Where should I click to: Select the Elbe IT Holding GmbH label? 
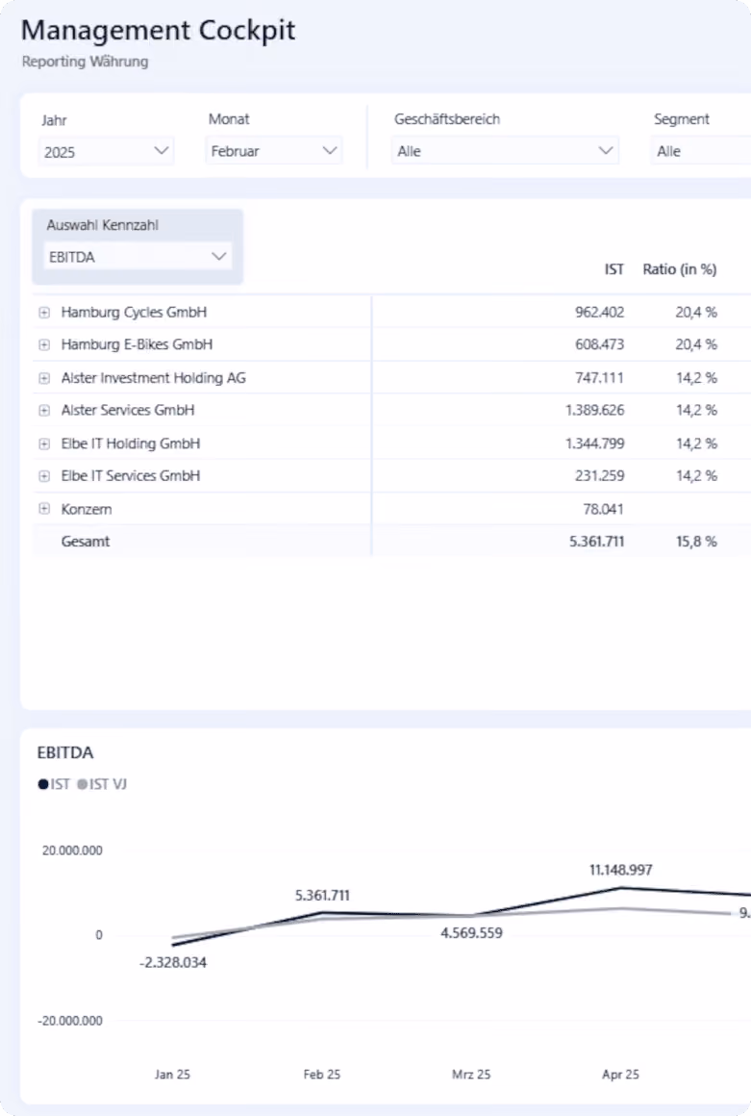coord(130,444)
